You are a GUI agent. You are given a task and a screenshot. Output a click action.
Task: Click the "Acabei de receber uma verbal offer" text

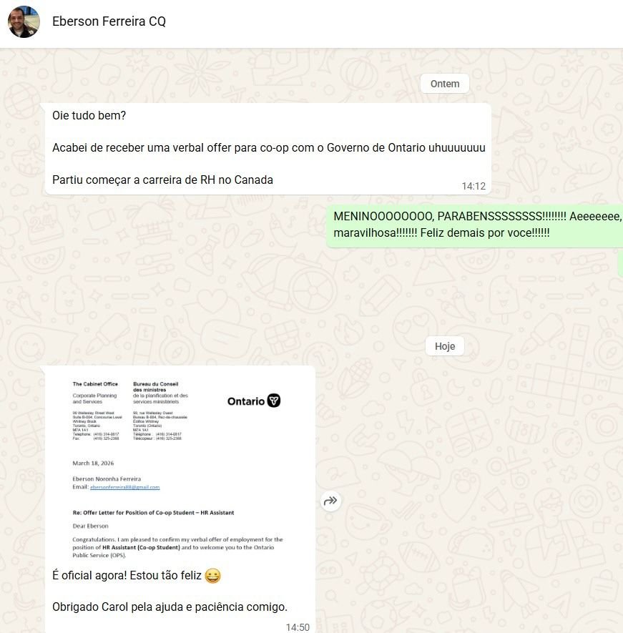click(268, 148)
